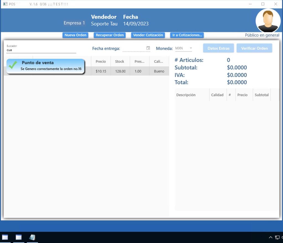
Task: Open the calendar picker for Fecha entrega
Action: [x=148, y=48]
